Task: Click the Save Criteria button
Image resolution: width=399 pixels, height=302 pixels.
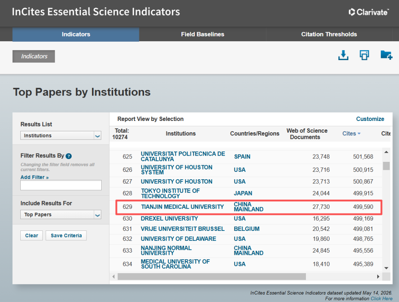Action: click(66, 236)
